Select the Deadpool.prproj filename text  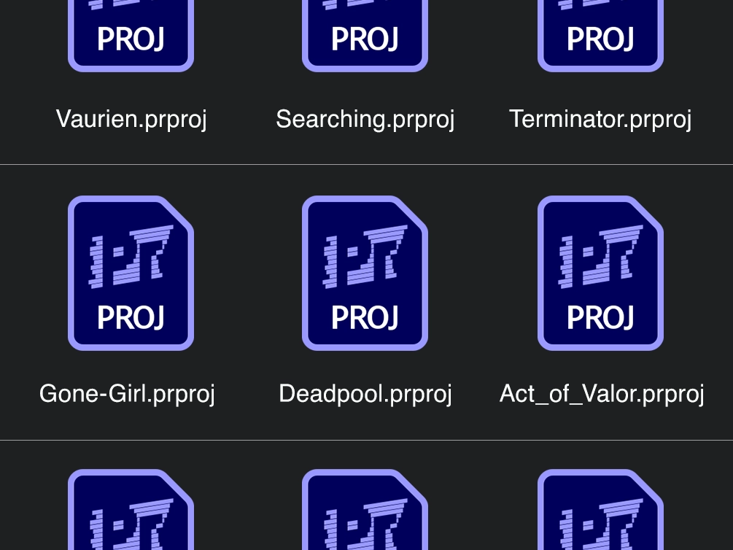click(365, 393)
